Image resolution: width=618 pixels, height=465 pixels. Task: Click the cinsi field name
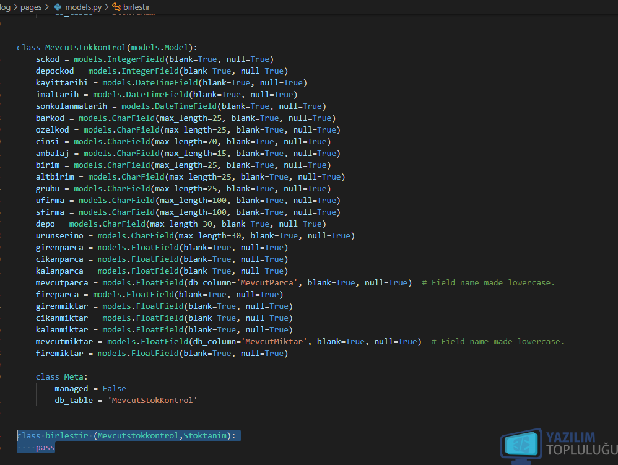[x=48, y=142]
